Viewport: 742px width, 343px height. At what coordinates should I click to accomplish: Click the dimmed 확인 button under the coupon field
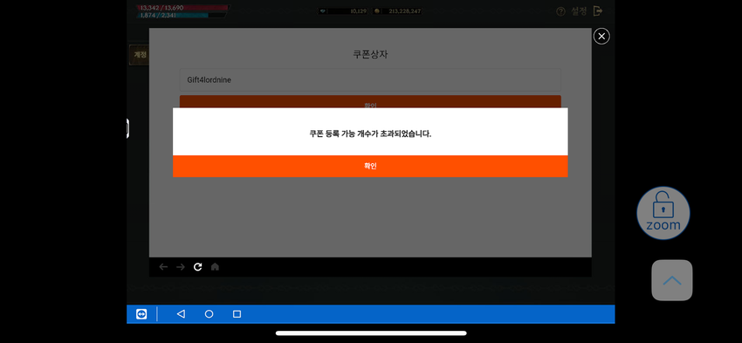[370, 102]
